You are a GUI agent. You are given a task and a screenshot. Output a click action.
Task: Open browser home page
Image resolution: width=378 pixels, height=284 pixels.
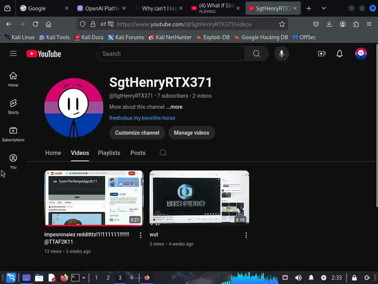pyautogui.click(x=48, y=24)
